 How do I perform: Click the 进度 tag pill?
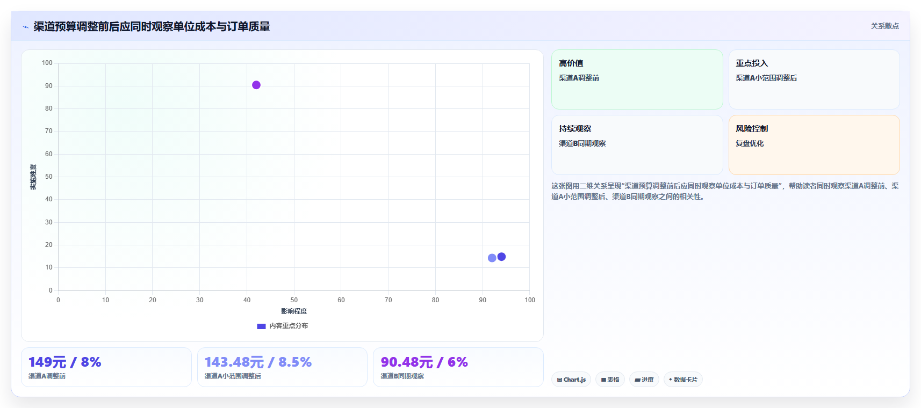click(644, 380)
